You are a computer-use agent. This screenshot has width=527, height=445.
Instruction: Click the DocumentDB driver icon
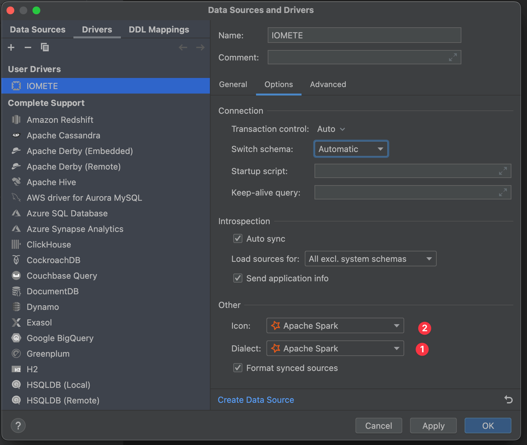(x=16, y=291)
